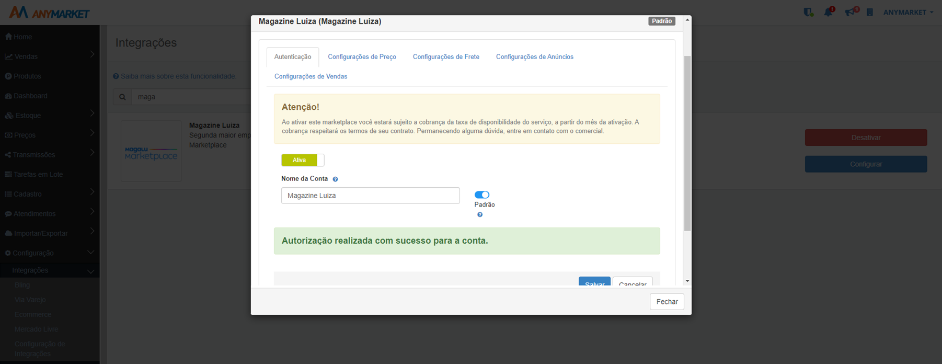Viewport: 942px width, 364px height.
Task: Open Home in the sidebar
Action: (23, 37)
